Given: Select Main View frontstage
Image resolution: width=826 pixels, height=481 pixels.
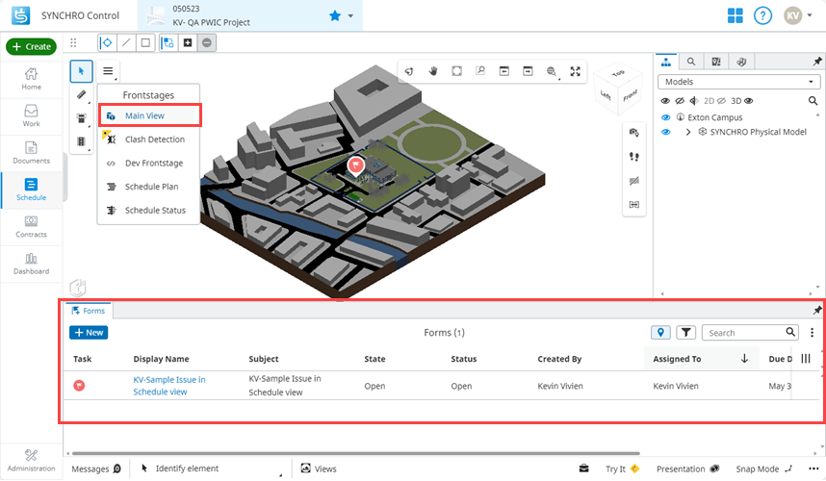Looking at the screenshot, I should click(149, 115).
